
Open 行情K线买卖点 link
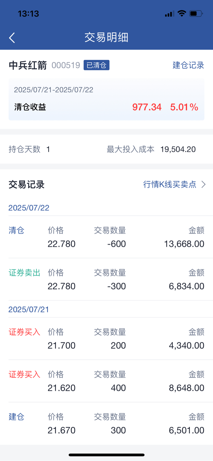pyautogui.click(x=170, y=184)
